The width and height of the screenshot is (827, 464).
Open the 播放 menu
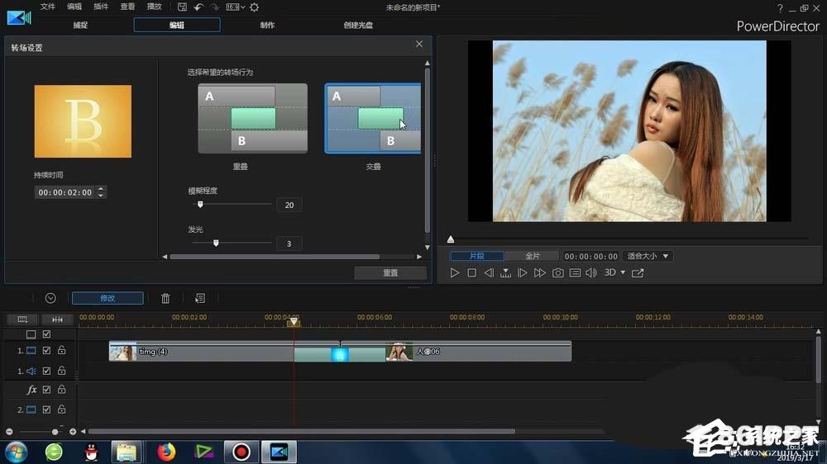[154, 7]
